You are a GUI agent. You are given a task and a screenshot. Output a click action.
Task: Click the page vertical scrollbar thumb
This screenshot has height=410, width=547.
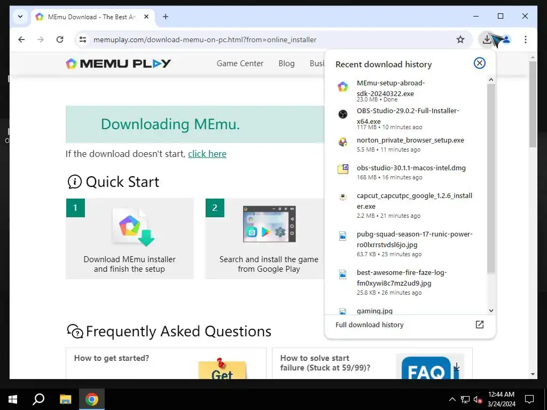pyautogui.click(x=533, y=105)
